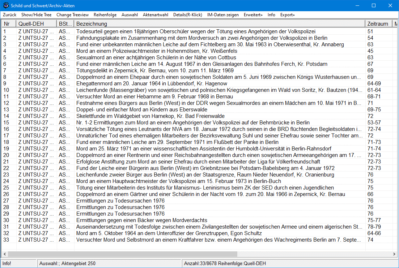Sort by the Quell-DEH column header
The image size is (399, 268).
pyautogui.click(x=37, y=24)
